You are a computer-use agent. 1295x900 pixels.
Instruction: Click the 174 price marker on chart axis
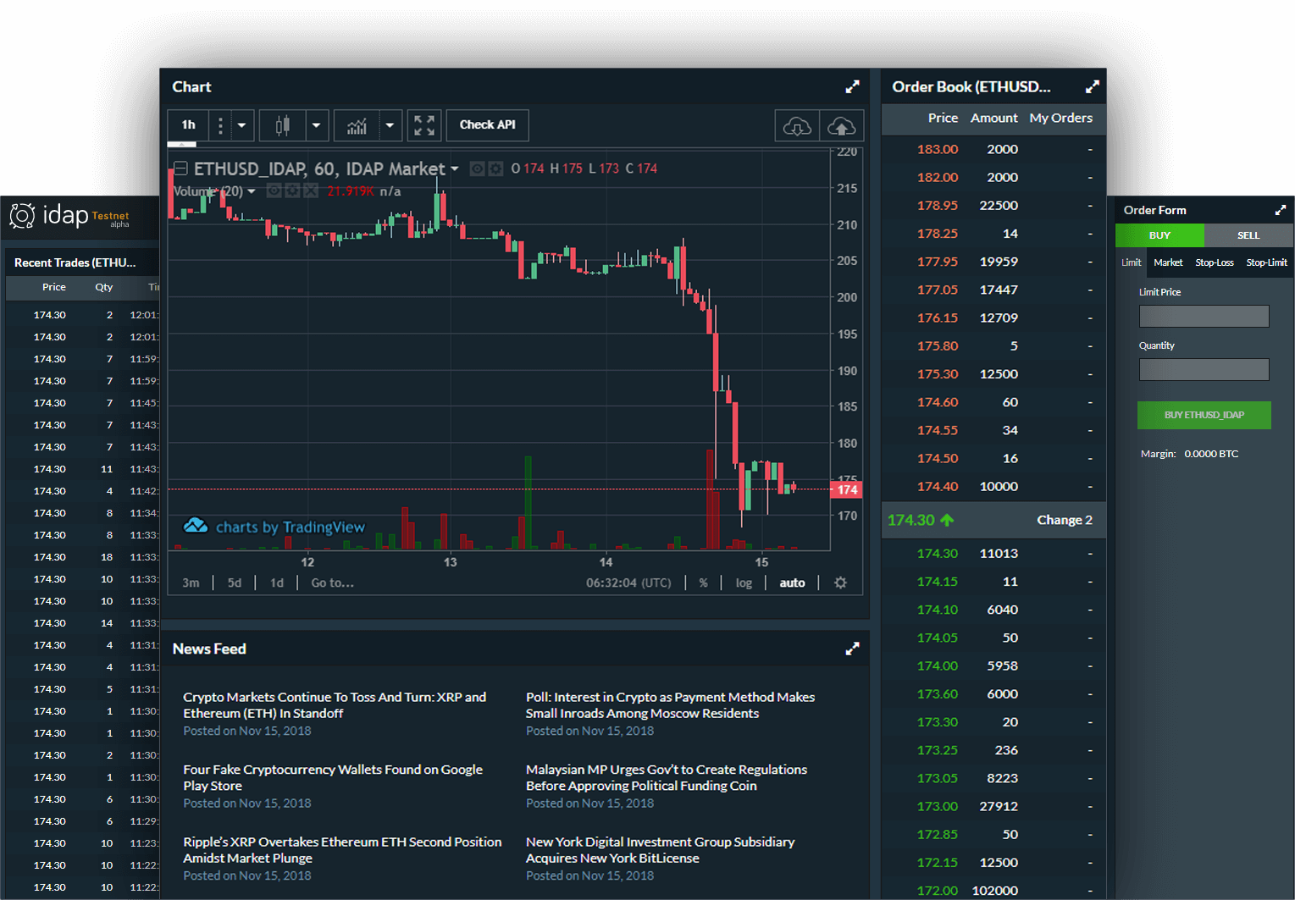847,489
